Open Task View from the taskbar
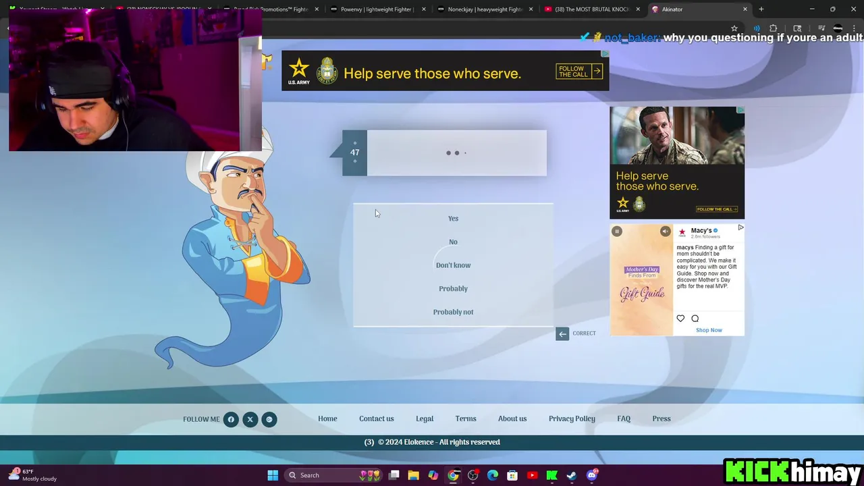 click(394, 475)
